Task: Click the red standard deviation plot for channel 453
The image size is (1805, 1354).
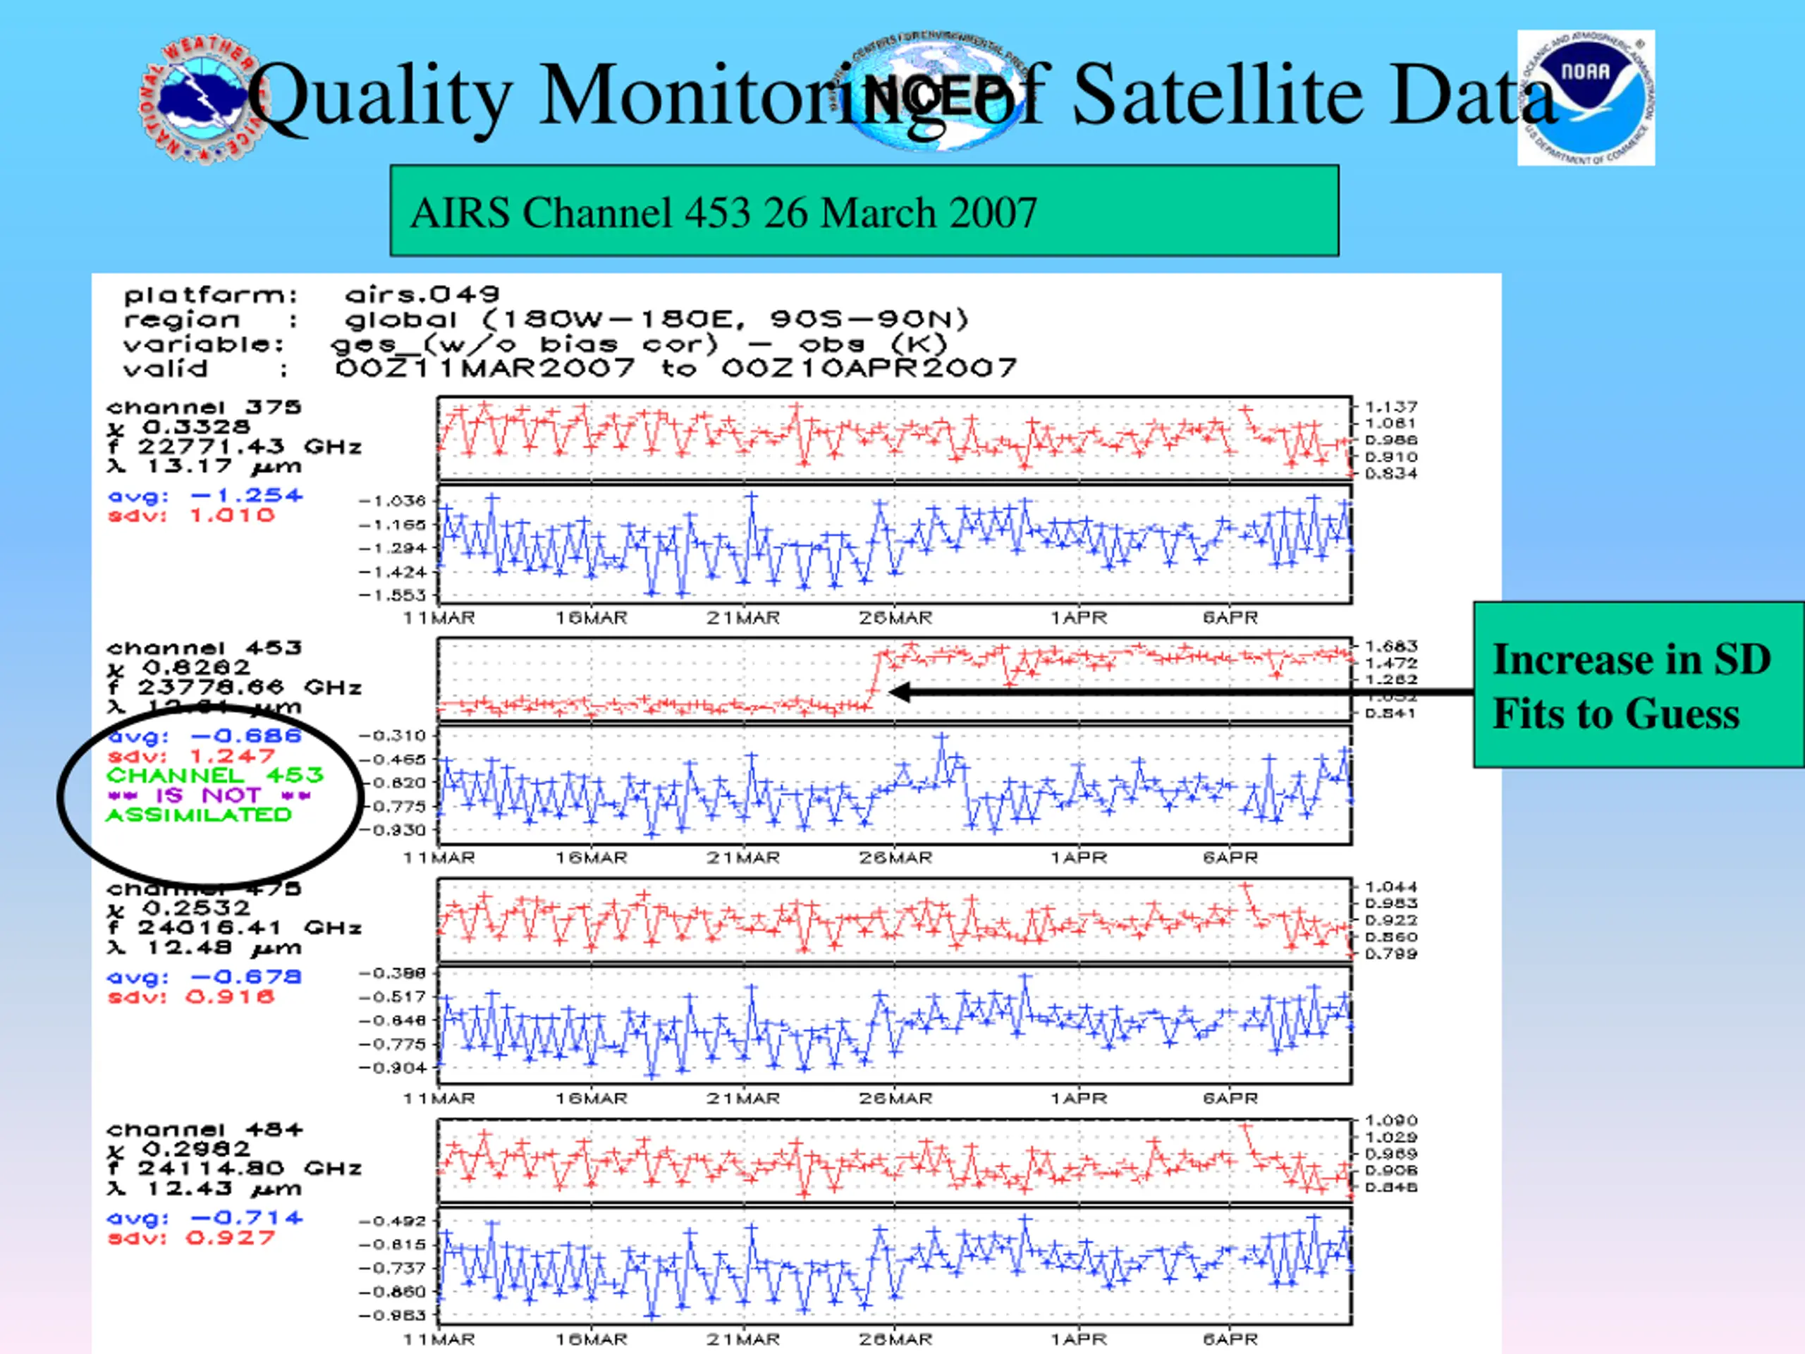Action: pyautogui.click(x=894, y=679)
